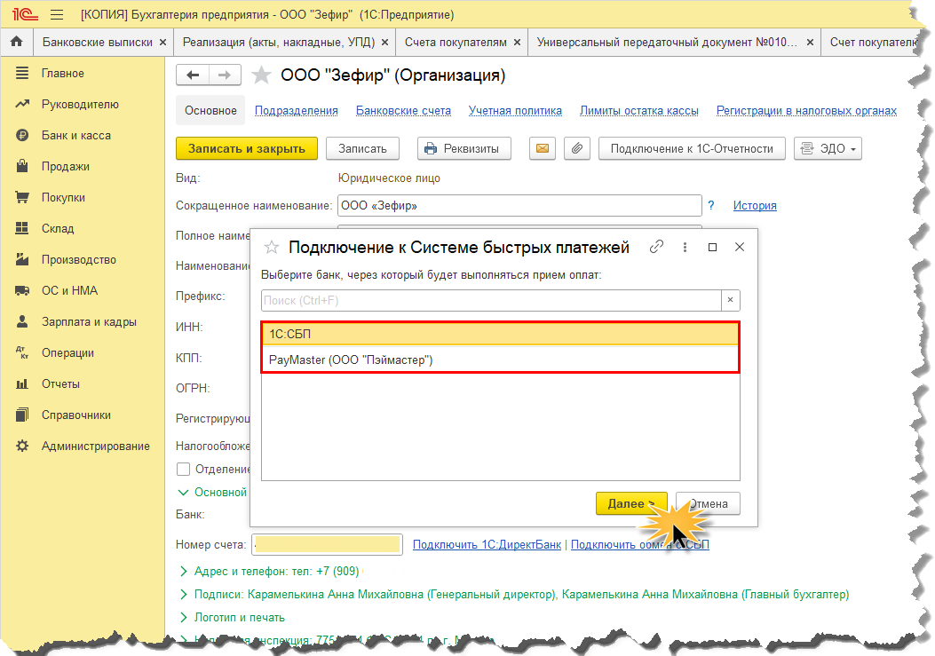Screen dimensions: 935x656
Task: Switch to the Банковские выписки tab
Action: tap(97, 43)
